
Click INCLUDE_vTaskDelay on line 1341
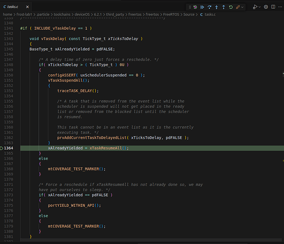[x=55, y=28]
